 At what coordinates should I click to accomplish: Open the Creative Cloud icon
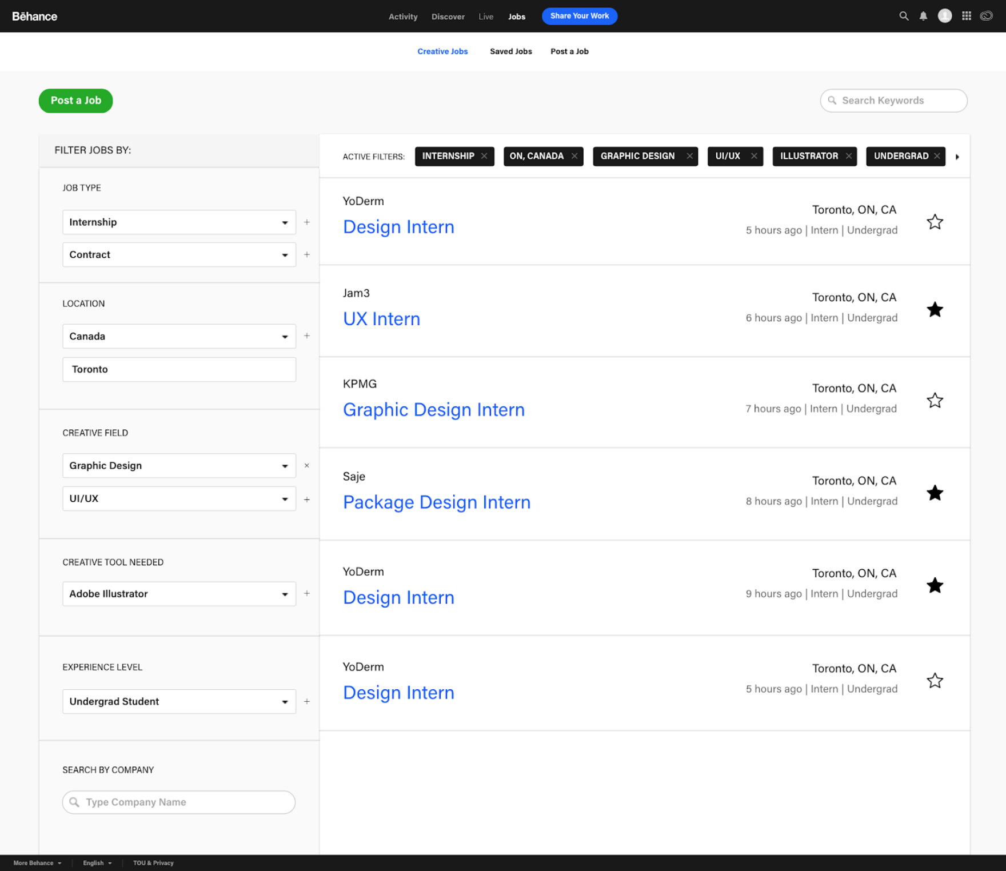click(987, 16)
